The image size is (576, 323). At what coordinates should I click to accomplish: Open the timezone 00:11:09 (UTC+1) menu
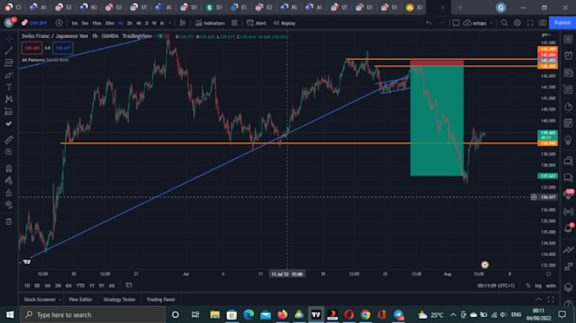(496, 286)
